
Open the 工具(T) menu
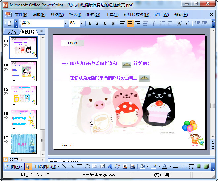(112, 15)
